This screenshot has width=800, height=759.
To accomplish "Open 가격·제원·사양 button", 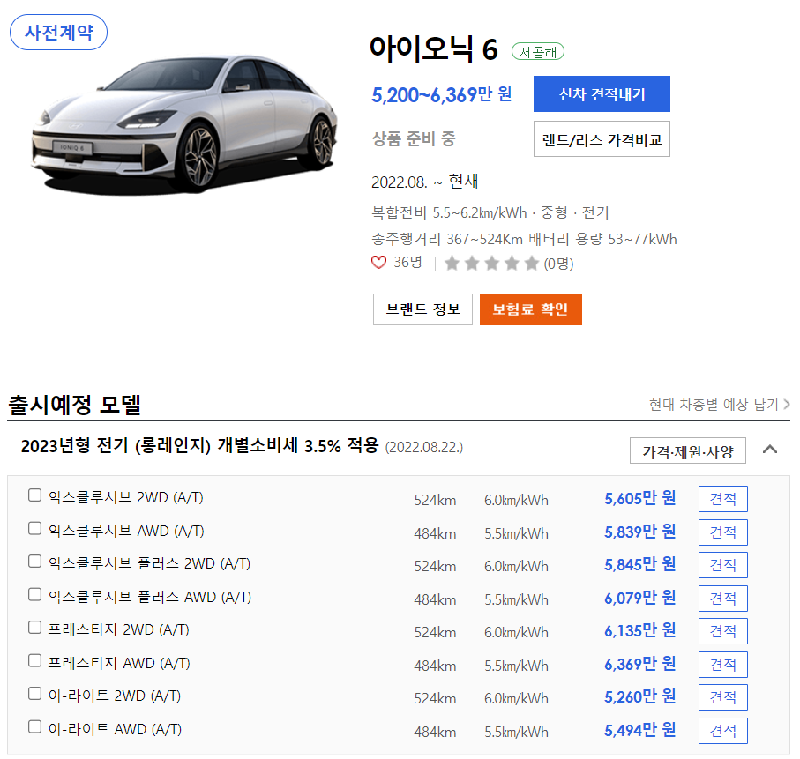I will (688, 450).
